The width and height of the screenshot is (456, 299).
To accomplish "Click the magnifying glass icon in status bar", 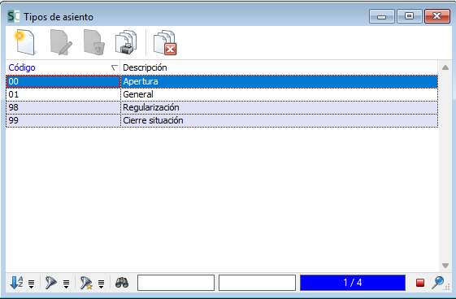I will [437, 283].
